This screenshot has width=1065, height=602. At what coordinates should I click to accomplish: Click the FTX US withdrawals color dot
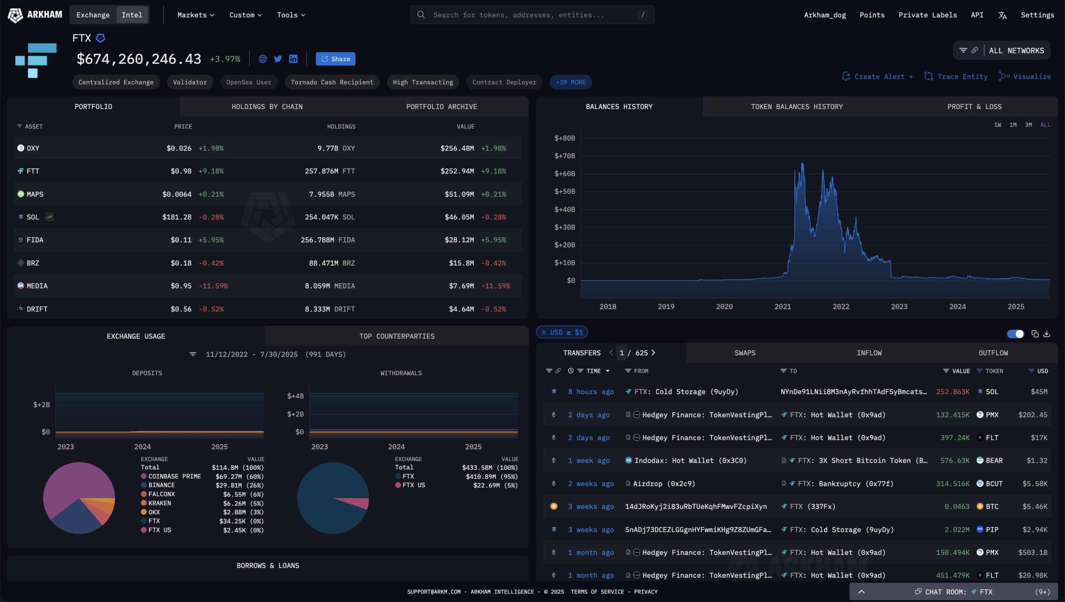[398, 485]
